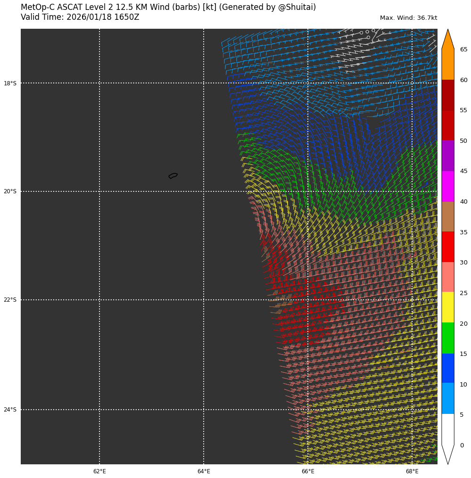Click the orange 60-65 kt colorbar segment
471x478 pixels.
(x=447, y=64)
